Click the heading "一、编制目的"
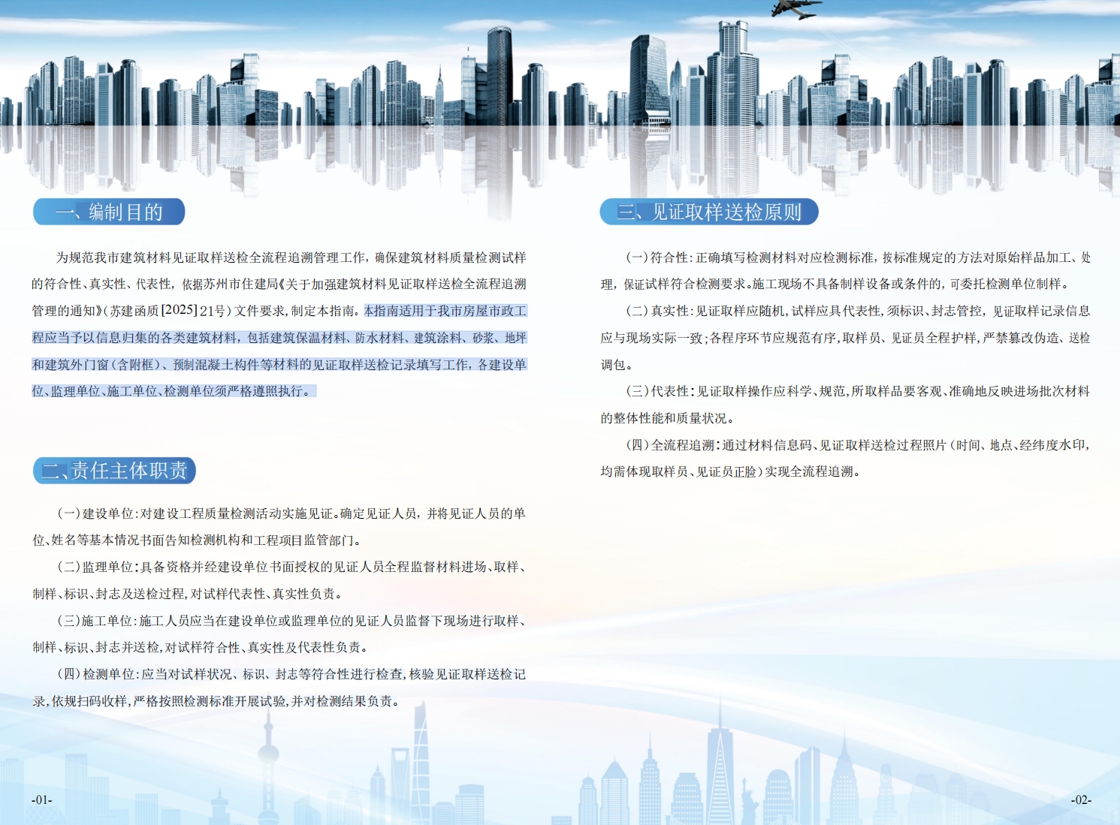This screenshot has width=1120, height=825. coord(109,212)
